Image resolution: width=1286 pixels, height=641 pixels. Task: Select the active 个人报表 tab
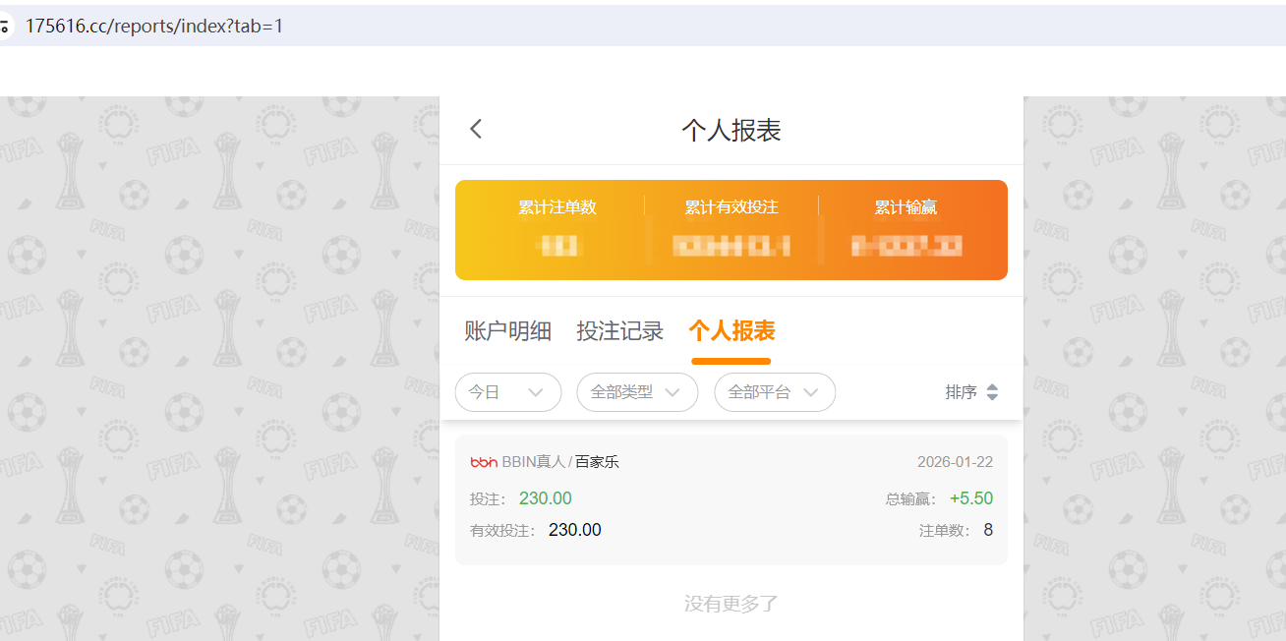(x=731, y=332)
